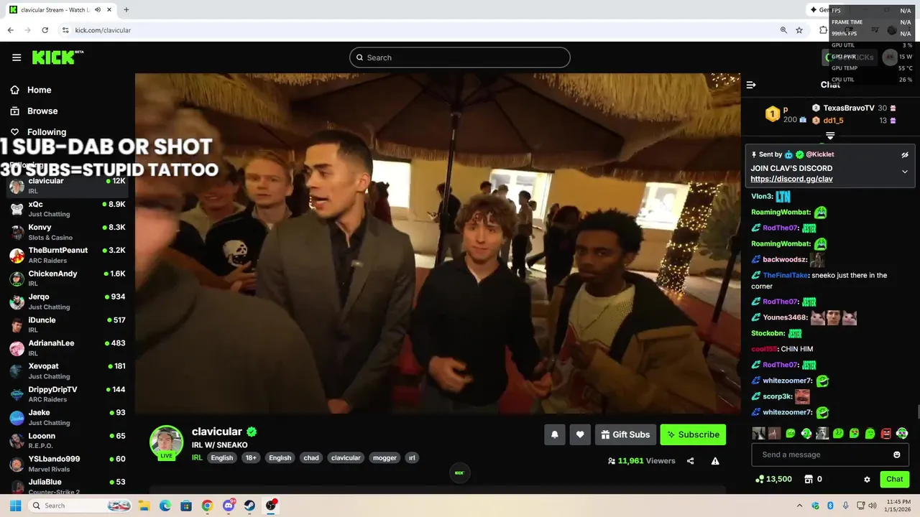Open DrippyDripTV channel in sidebar
The image size is (920, 517).
(x=68, y=394)
